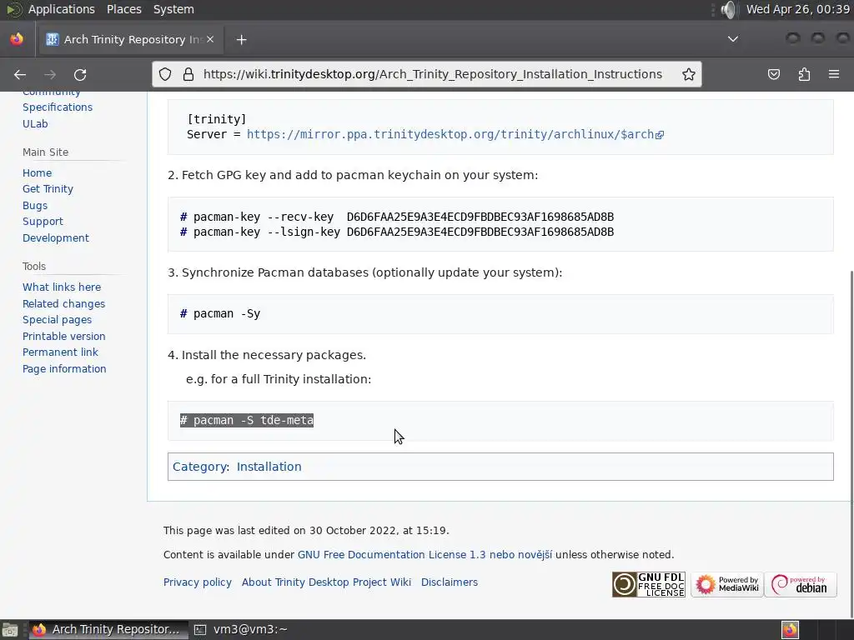Open the Extensions puzzle icon

pyautogui.click(x=804, y=74)
